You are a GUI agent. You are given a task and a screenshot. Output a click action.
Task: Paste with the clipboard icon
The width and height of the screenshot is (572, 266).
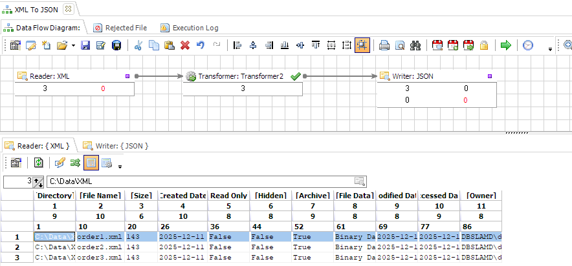[x=170, y=45]
